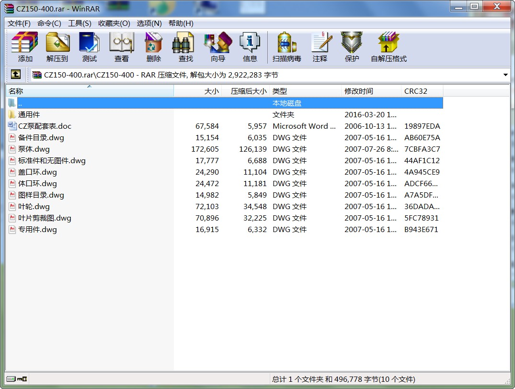Click the key password icon in status bar
The width and height of the screenshot is (515, 389).
(22, 379)
